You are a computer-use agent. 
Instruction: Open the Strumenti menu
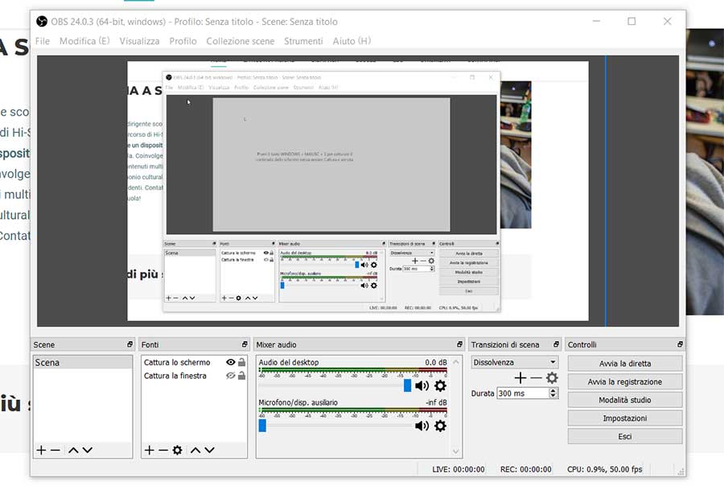303,41
